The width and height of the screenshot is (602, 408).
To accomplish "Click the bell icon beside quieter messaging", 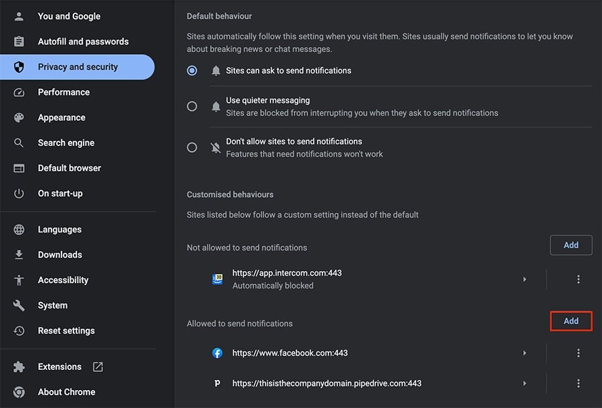I will click(x=215, y=106).
